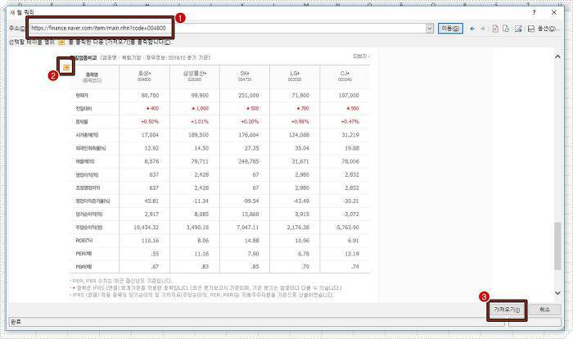Open the 옵션 options button
Screen dimensions: 573x339
click(548, 29)
